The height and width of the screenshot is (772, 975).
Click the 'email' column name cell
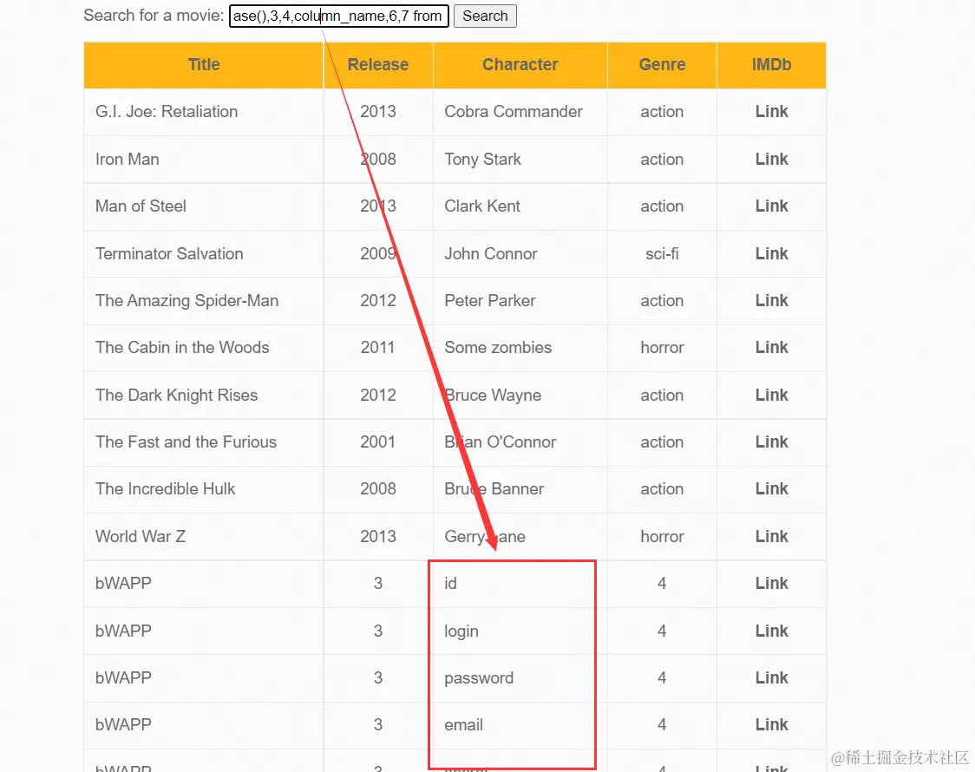tap(520, 725)
